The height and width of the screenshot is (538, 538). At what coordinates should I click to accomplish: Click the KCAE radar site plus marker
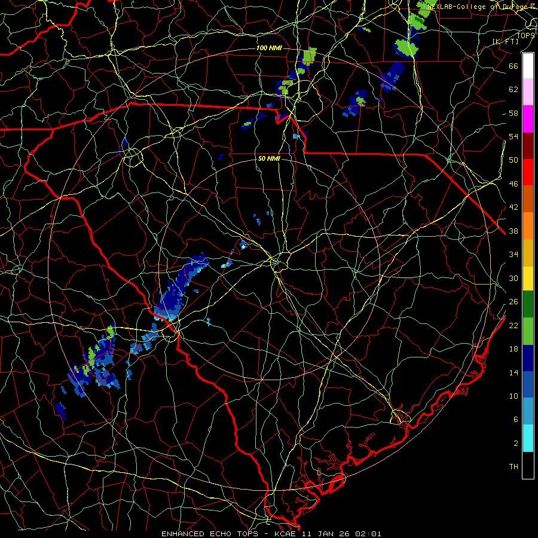pos(243,247)
